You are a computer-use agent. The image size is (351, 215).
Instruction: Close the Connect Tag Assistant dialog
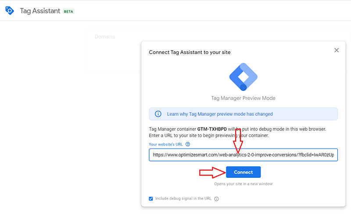coord(337,50)
